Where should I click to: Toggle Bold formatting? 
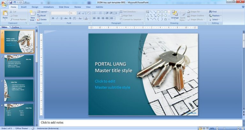pos(53,18)
